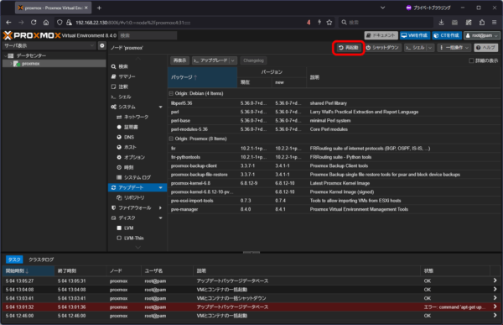Expand the ファイアウォール menu section
This screenshot has height=325, width=503.
(160, 208)
